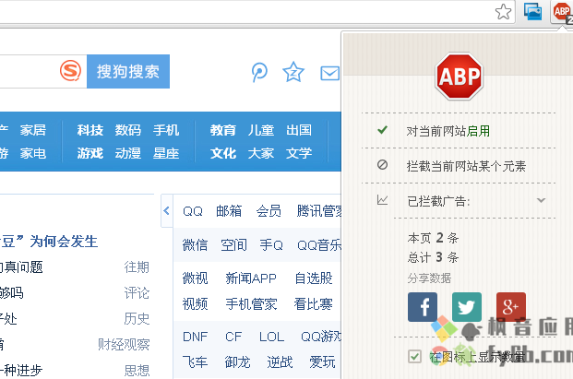Bookmark this page with the star icon
Viewport: 573px width, 379px height.
point(503,12)
